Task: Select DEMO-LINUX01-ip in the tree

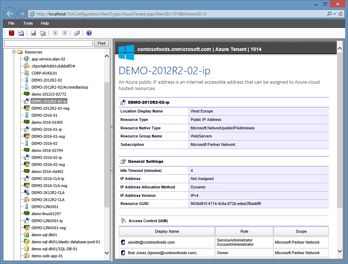Action: pos(47,221)
